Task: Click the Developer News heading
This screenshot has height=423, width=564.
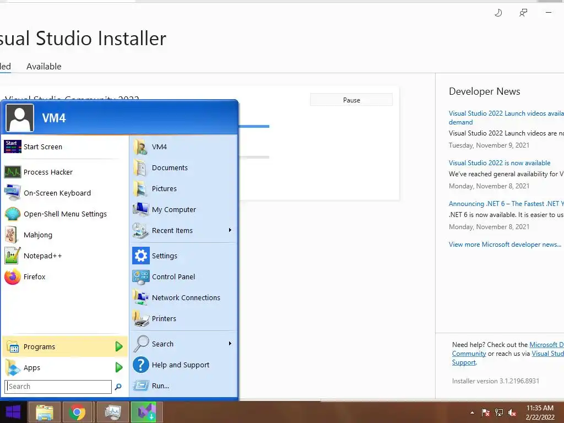Action: pos(484,91)
